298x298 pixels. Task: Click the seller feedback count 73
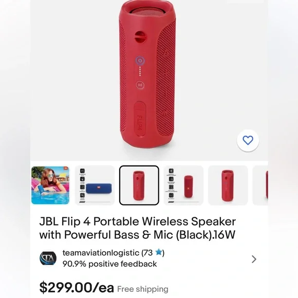(148, 253)
